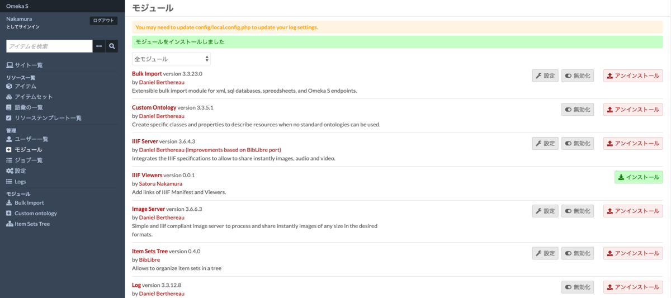Viewport: 671px width, 298px height.
Task: Open Bulk Import in sidebar modules
Action: [25, 202]
